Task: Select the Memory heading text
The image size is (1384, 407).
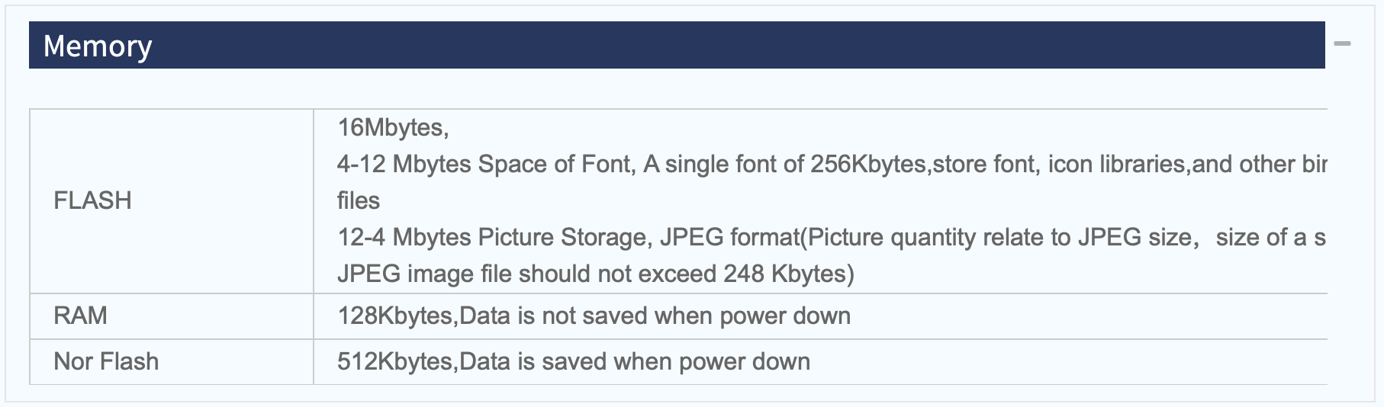Action: tap(98, 46)
